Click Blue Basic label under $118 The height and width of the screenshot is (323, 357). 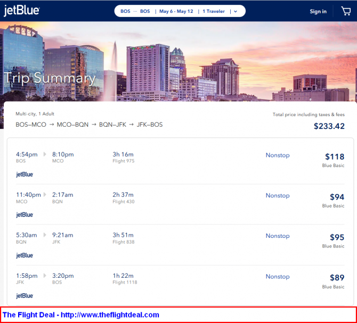333,165
